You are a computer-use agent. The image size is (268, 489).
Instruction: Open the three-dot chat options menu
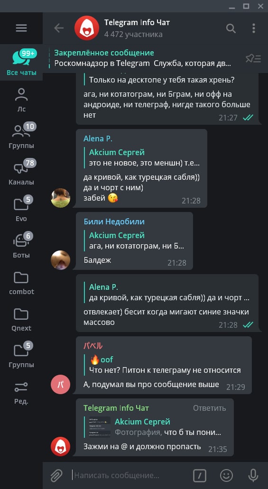(254, 28)
